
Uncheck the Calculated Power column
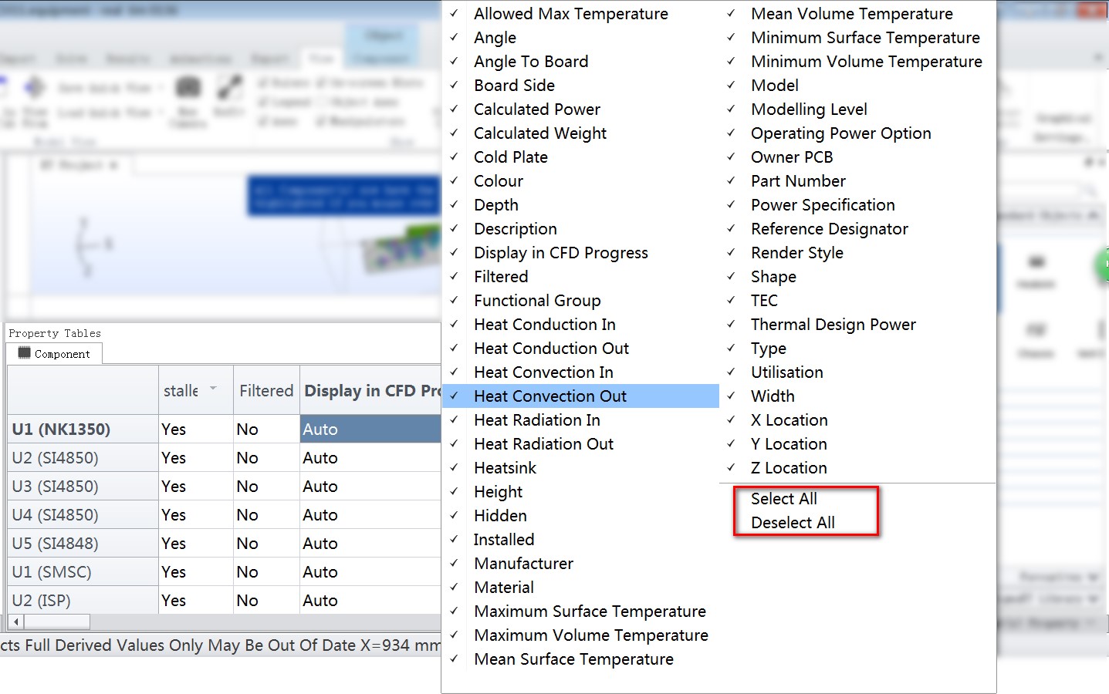coord(537,109)
